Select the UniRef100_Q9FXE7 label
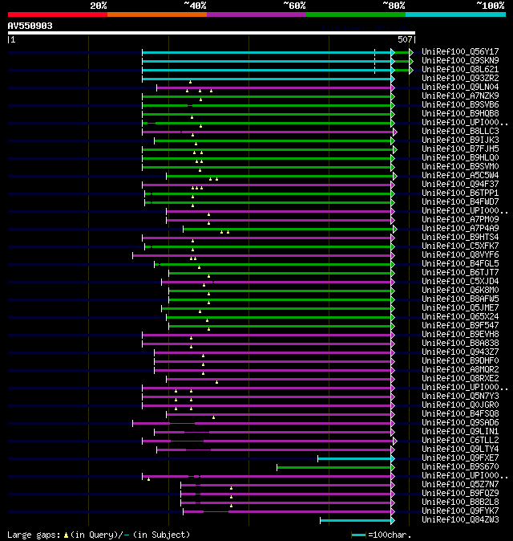Viewport: 513px width, 541px height. click(460, 458)
